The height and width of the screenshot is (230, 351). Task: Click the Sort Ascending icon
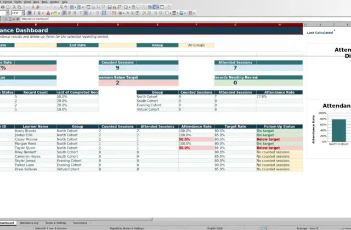pyautogui.click(x=93, y=7)
